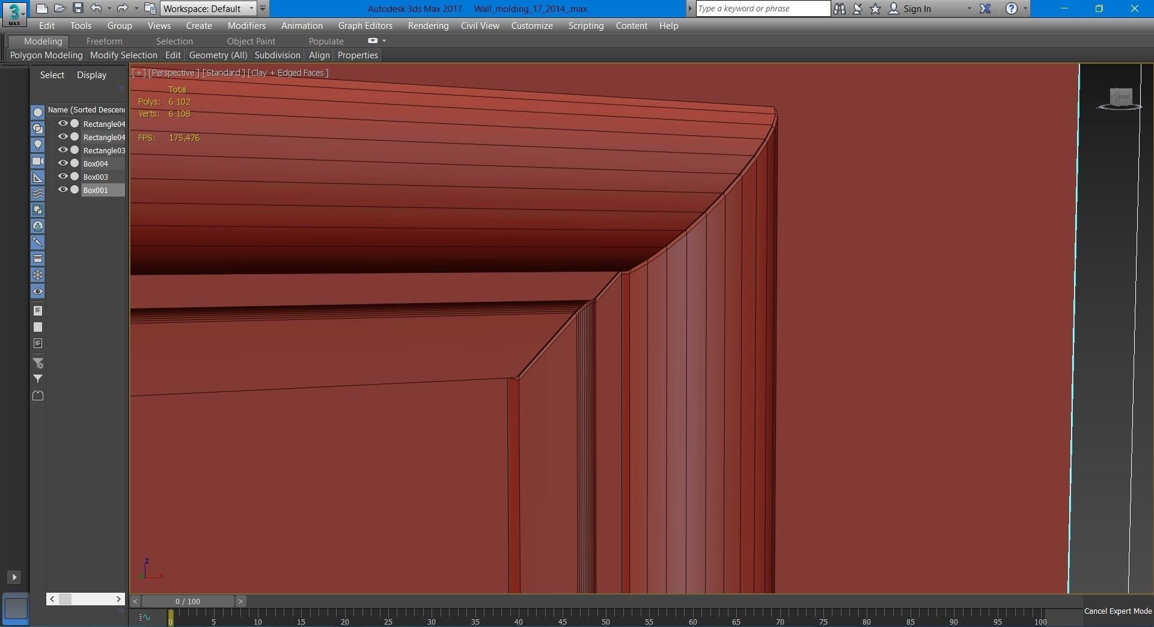Toggle the Display Geometry filter icon
Screen dimensions: 1154x627
pyautogui.click(x=38, y=112)
